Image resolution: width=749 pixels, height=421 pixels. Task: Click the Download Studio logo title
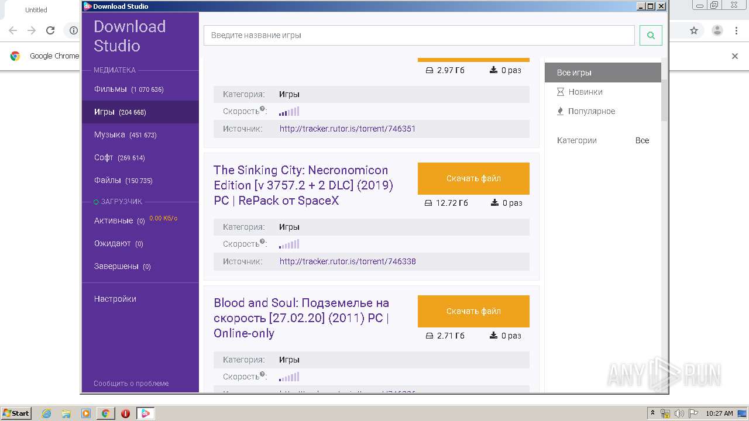[x=130, y=36]
